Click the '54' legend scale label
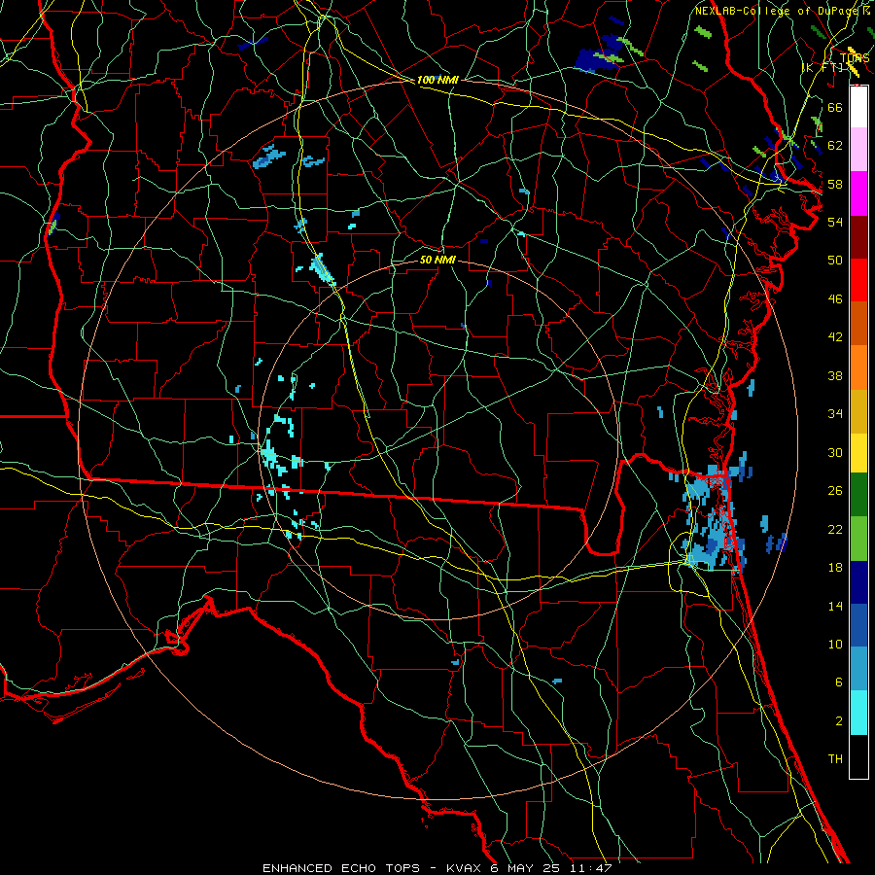875x875 pixels. [x=835, y=222]
